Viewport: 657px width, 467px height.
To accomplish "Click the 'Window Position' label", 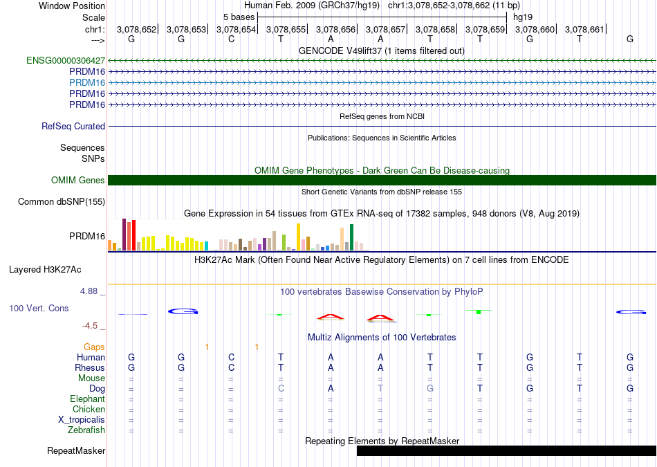I will coord(72,6).
